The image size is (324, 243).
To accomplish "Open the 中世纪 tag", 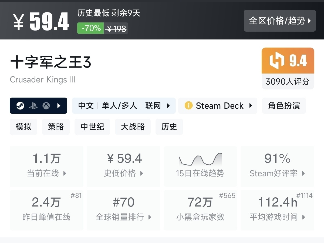I will 92,127.
